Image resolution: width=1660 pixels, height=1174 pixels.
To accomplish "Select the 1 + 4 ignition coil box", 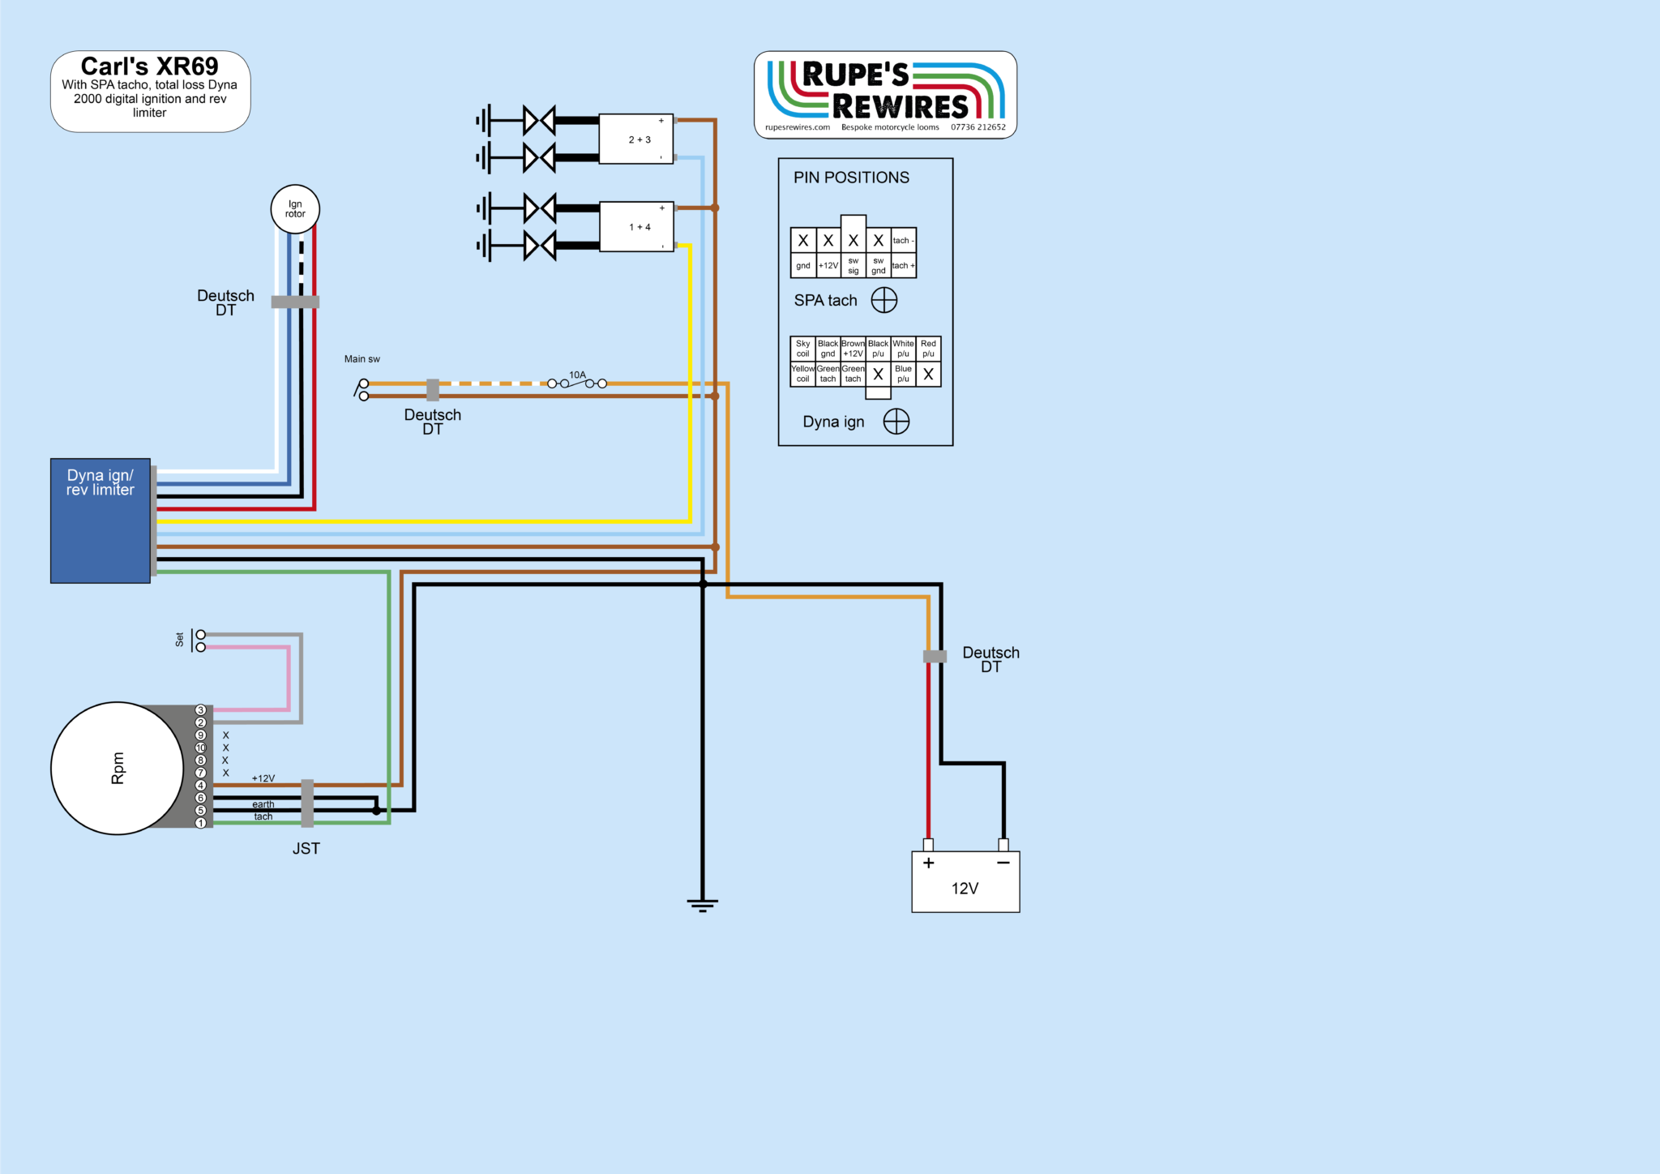I will point(637,227).
